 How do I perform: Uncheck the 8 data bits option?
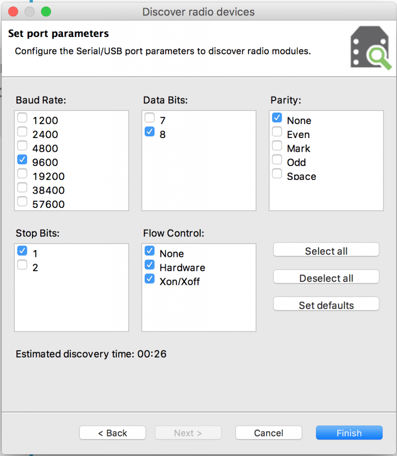click(149, 131)
